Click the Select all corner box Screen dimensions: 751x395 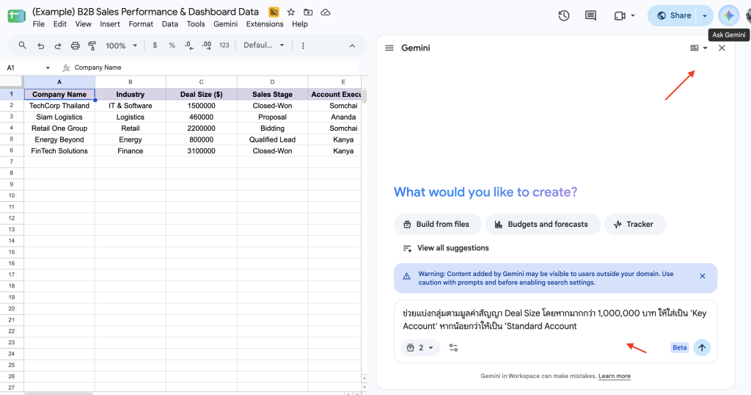click(x=12, y=82)
